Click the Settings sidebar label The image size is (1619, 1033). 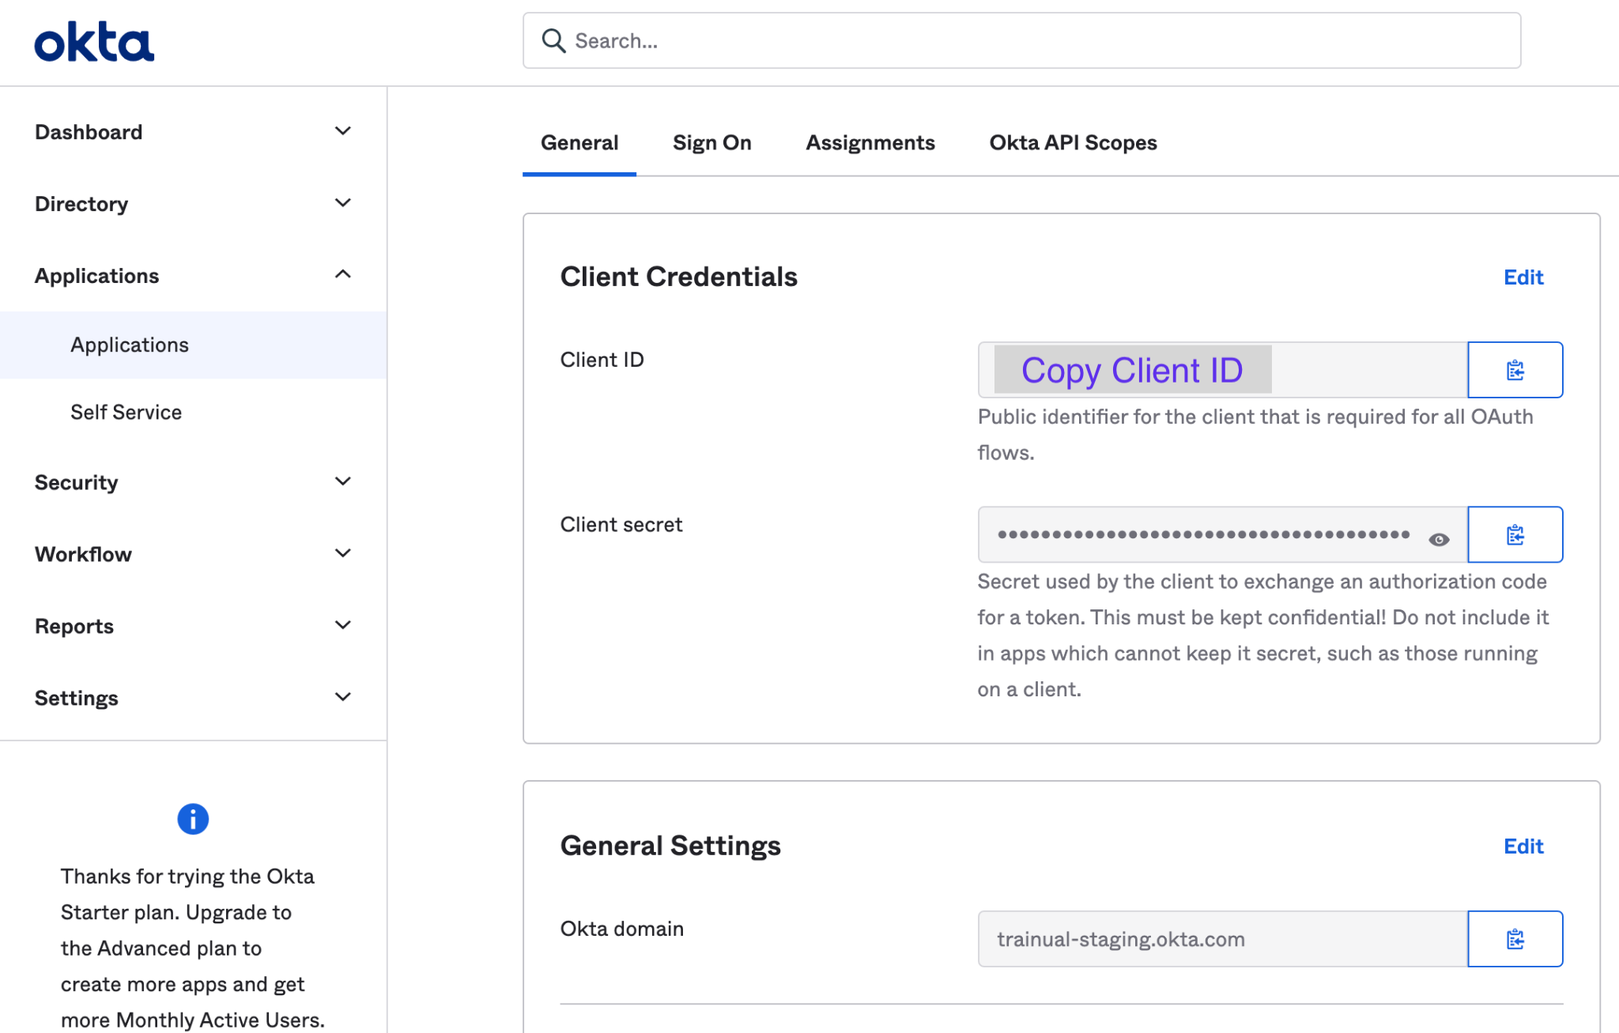(x=77, y=698)
